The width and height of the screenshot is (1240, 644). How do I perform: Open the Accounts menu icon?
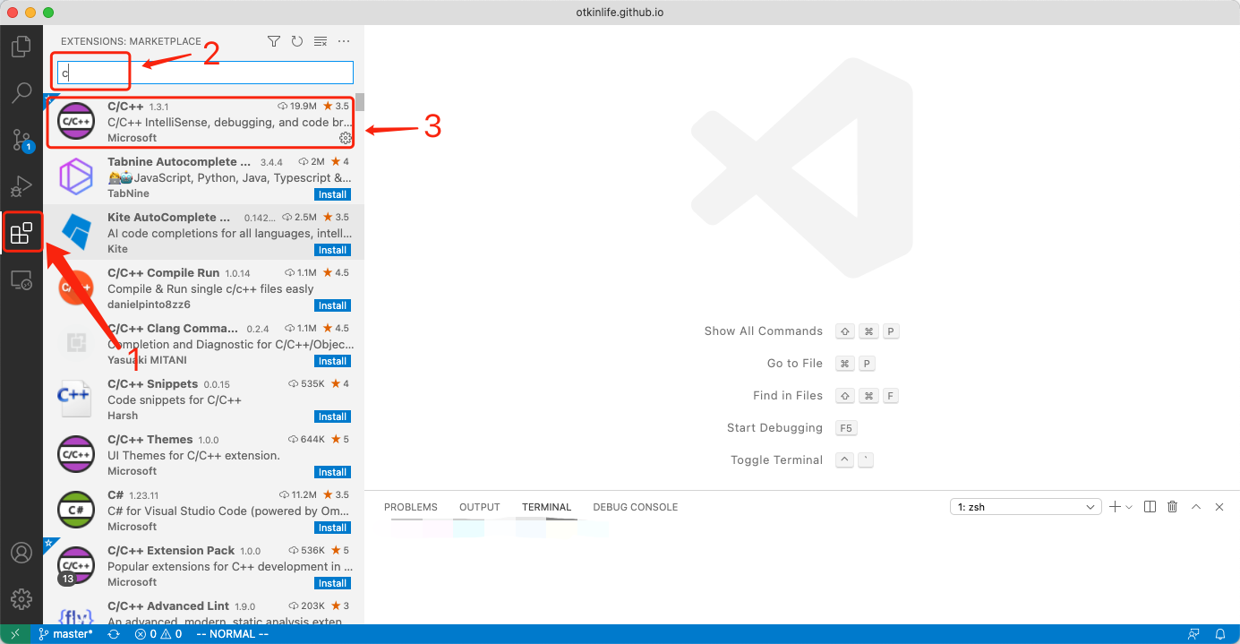coord(21,553)
